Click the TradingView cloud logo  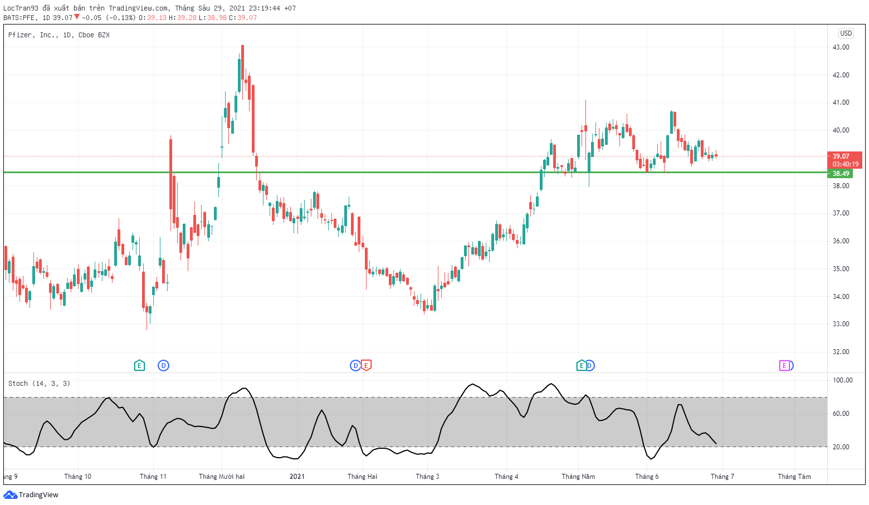click(10, 494)
